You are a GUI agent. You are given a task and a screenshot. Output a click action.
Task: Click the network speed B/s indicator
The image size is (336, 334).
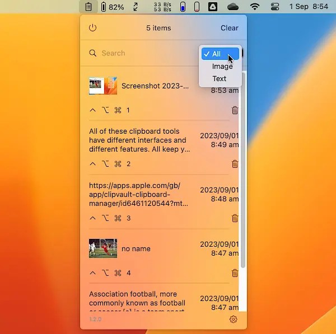click(162, 7)
